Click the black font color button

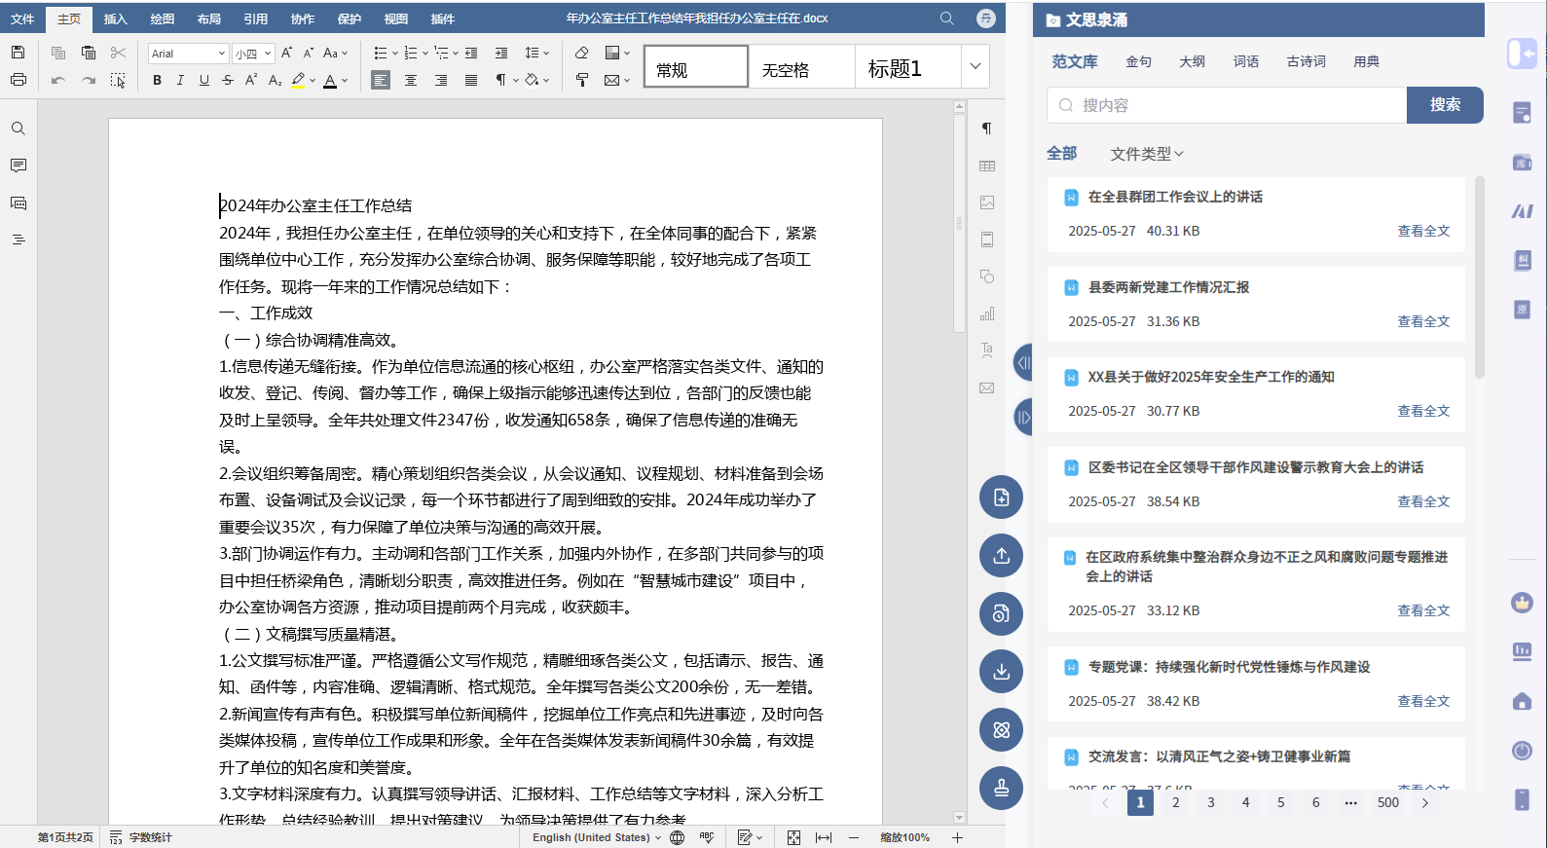pyautogui.click(x=330, y=80)
